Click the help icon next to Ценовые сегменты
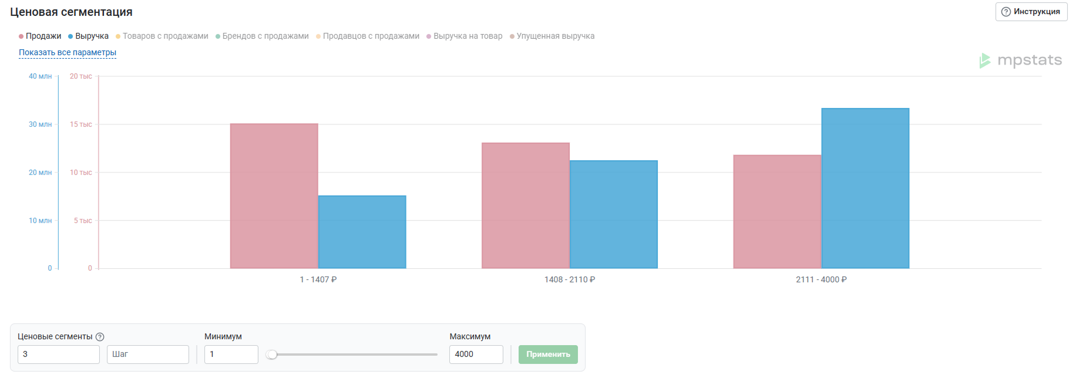The image size is (1076, 378). (x=100, y=337)
